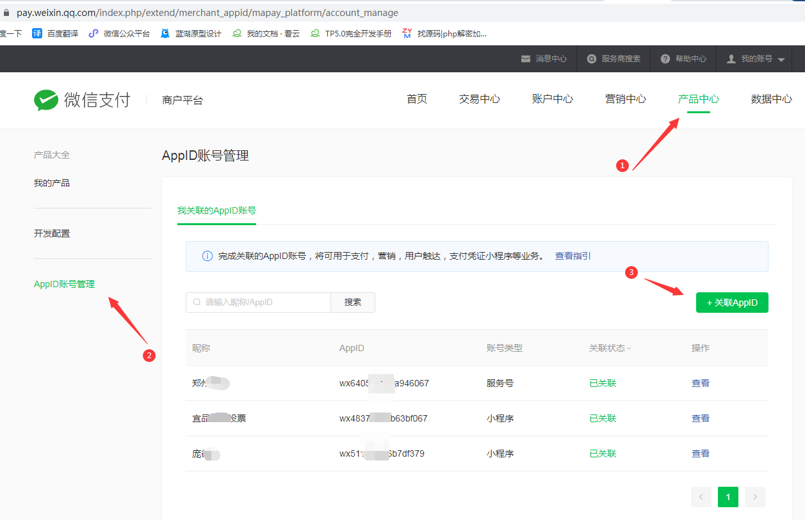Select page 1 in the pagination
Image resolution: width=805 pixels, height=520 pixels.
(x=728, y=497)
